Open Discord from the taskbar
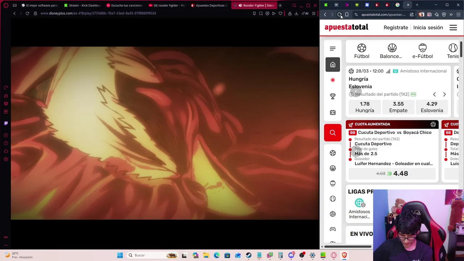Screen dimensions: 464x261 point(291,255)
